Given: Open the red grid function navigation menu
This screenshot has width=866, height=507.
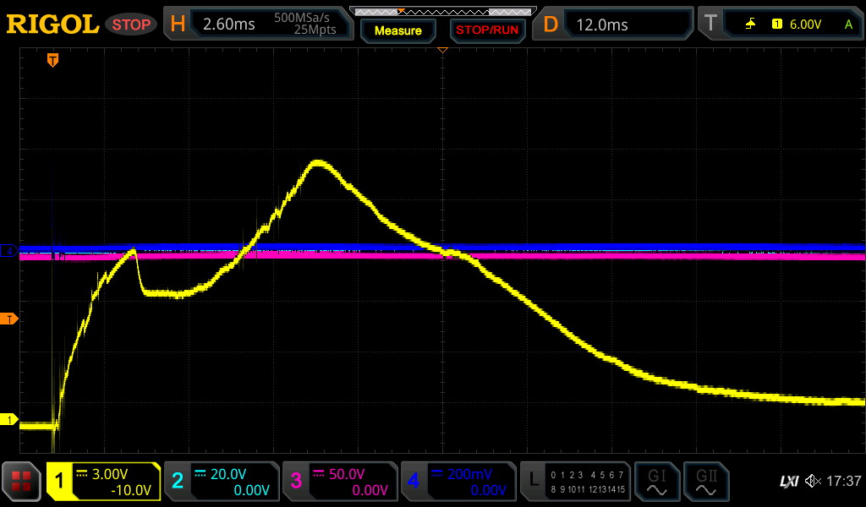Looking at the screenshot, I should click(22, 482).
